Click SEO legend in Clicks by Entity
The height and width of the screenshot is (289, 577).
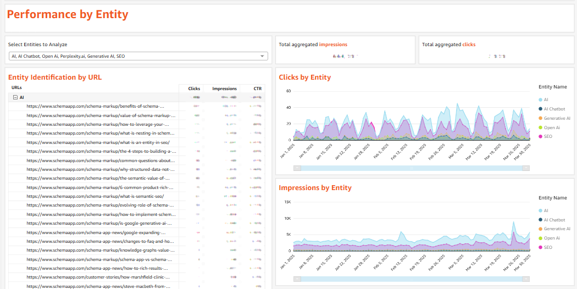[x=545, y=136]
